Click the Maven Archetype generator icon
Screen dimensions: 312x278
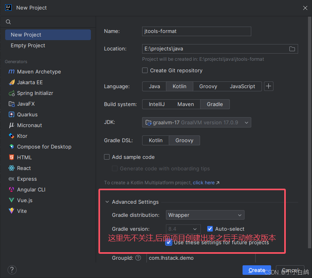(x=12, y=71)
